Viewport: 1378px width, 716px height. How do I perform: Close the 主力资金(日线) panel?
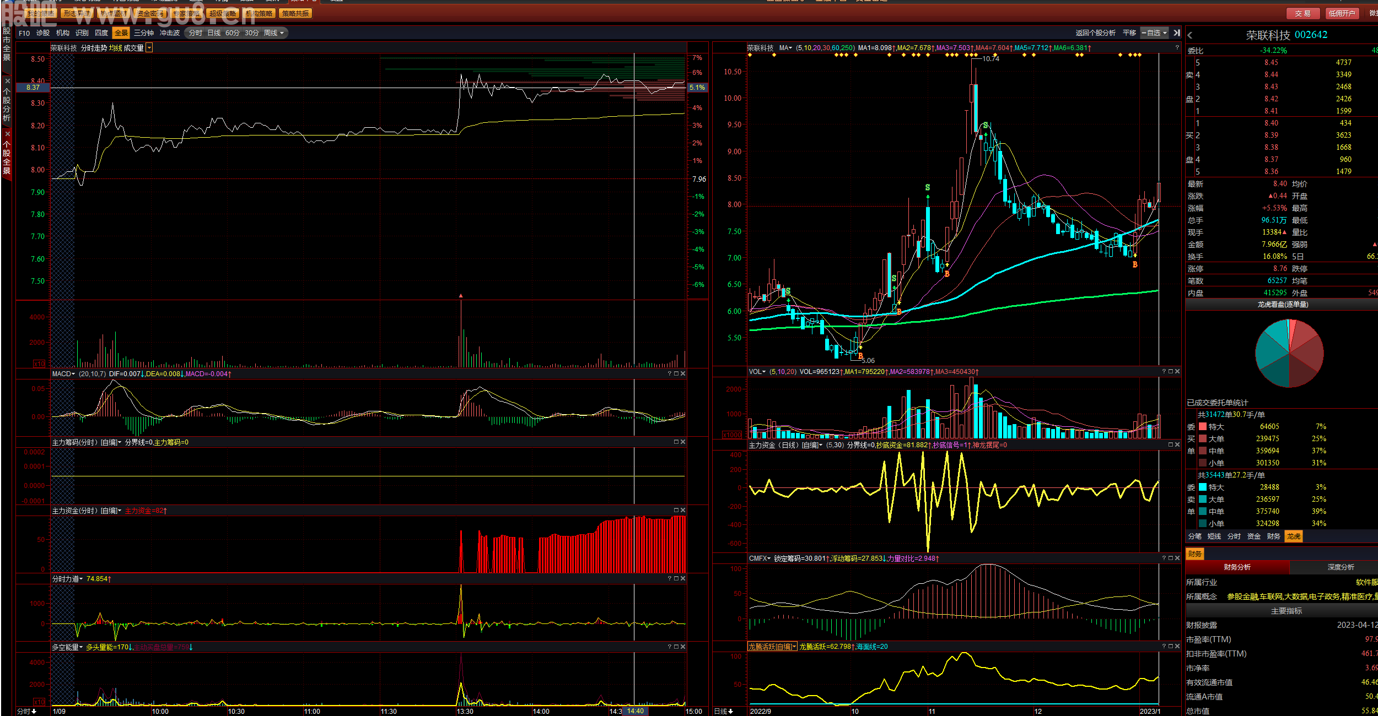(x=1177, y=444)
